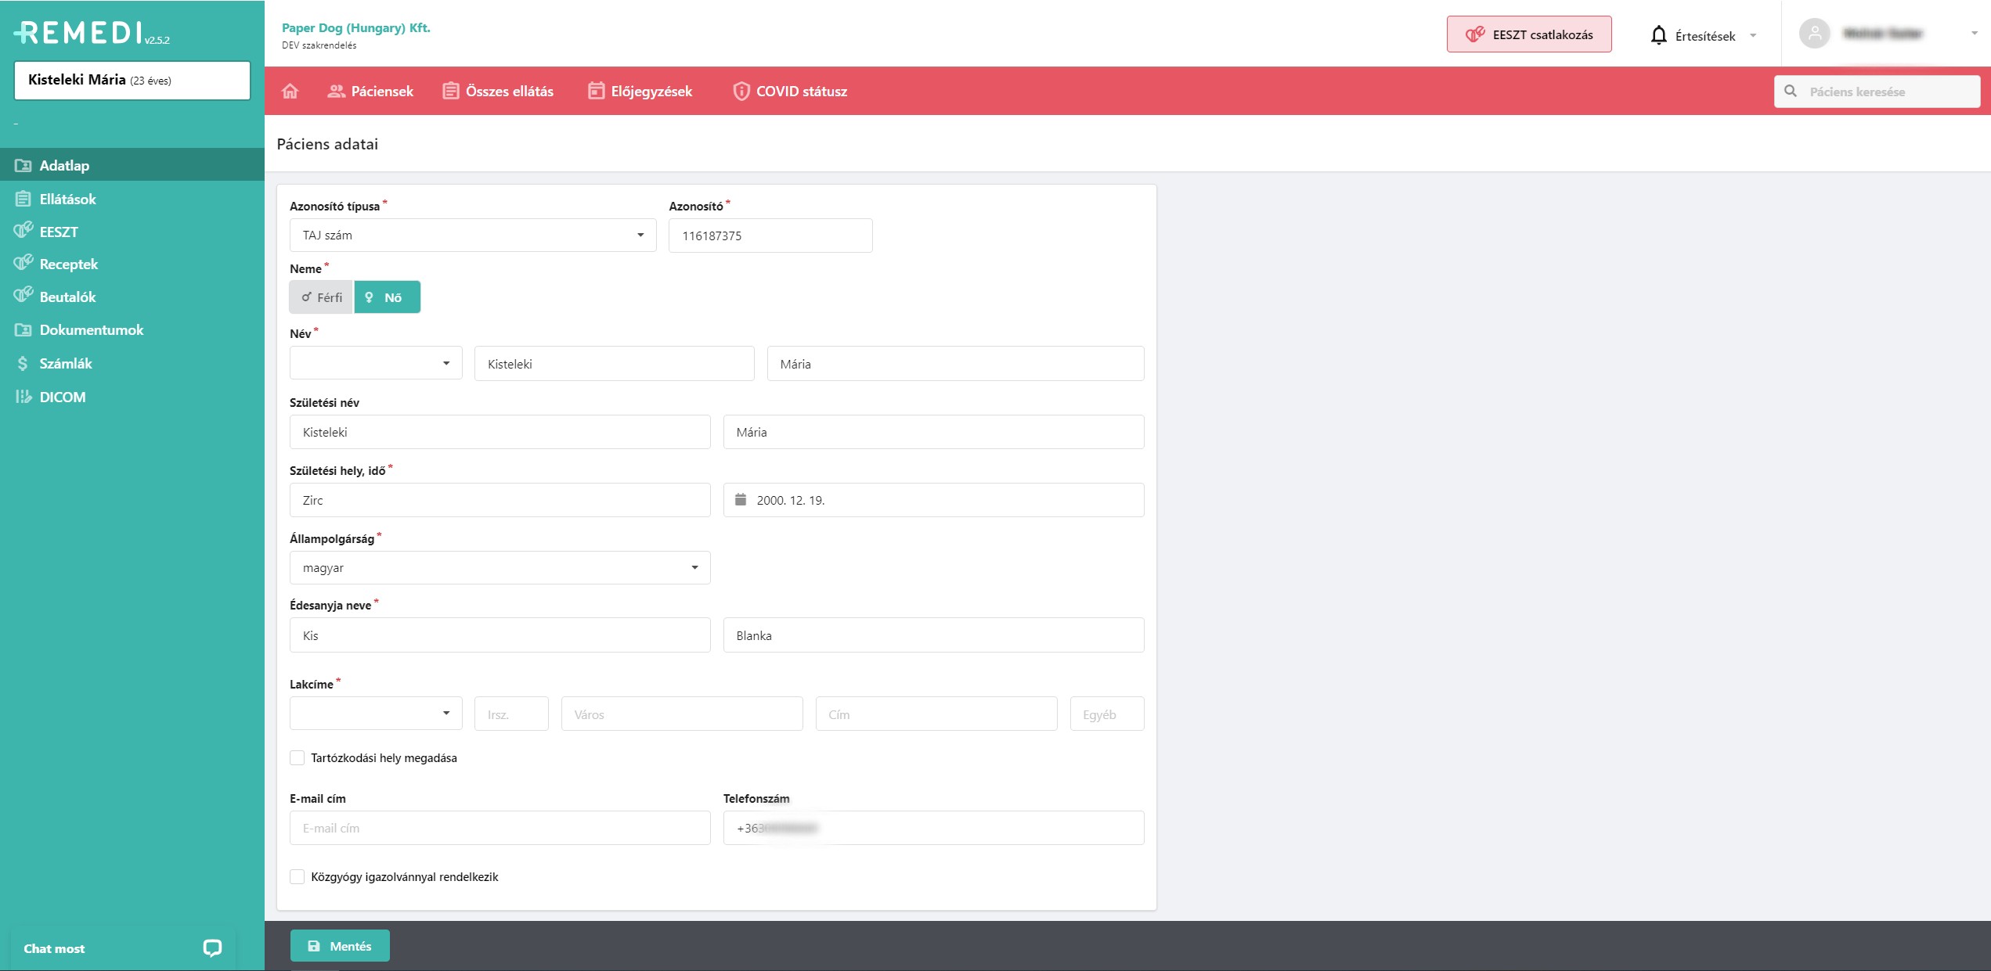Click the calendar icon in birth date field
The image size is (1991, 971).
coord(741,500)
